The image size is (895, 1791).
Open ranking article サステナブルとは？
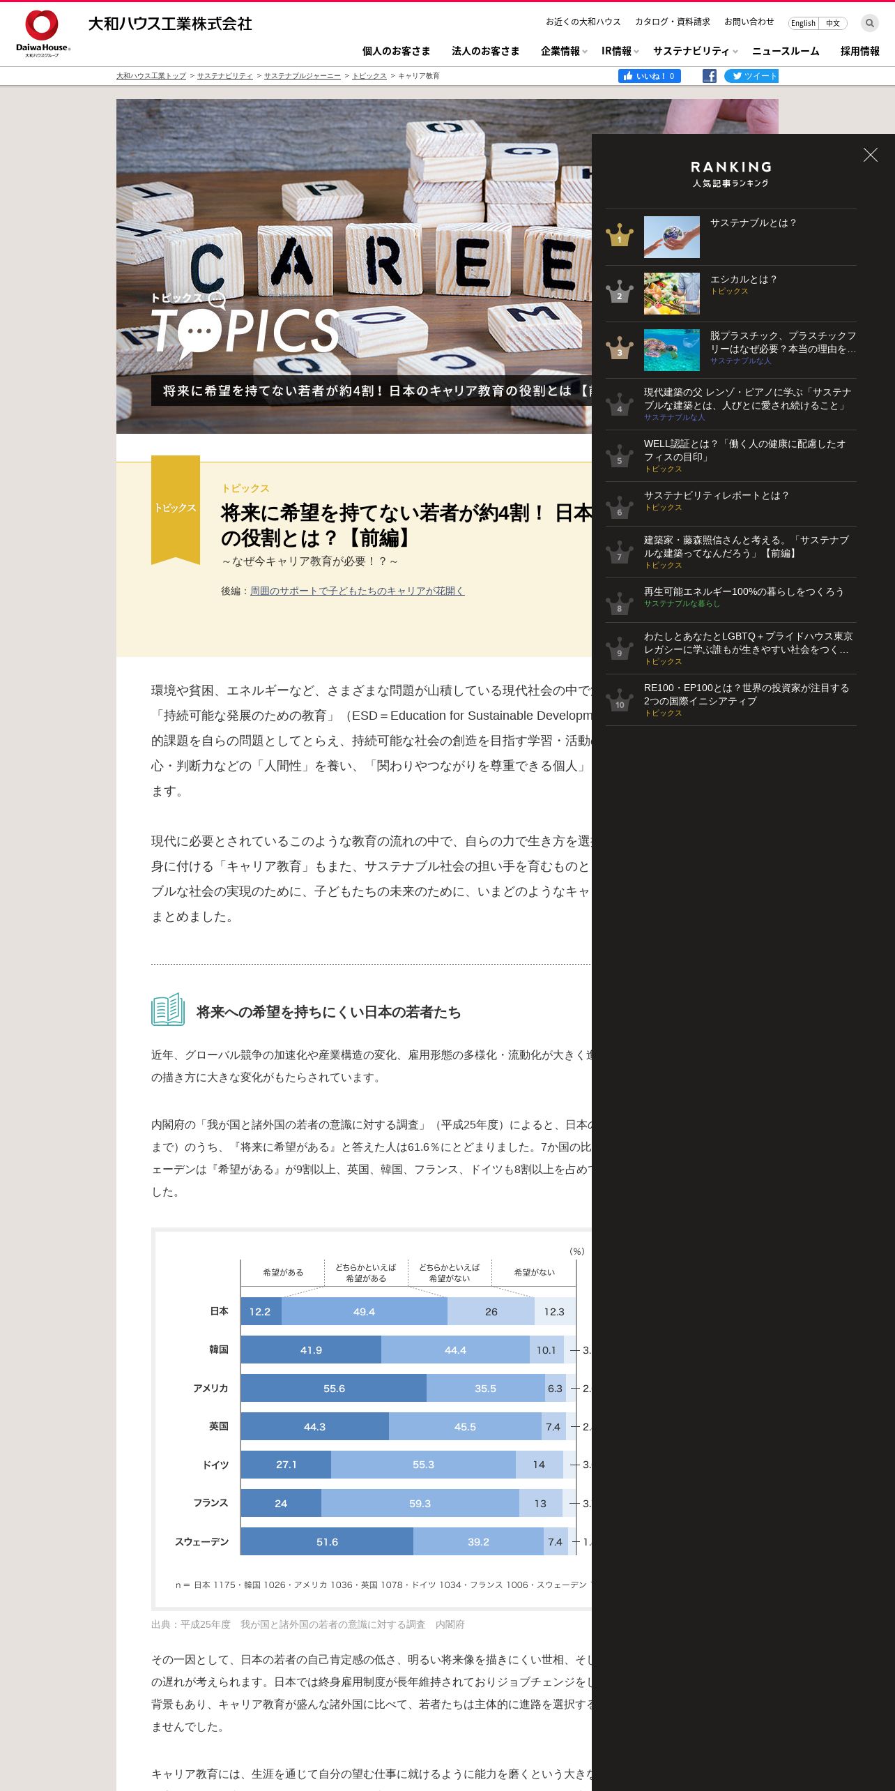(754, 222)
